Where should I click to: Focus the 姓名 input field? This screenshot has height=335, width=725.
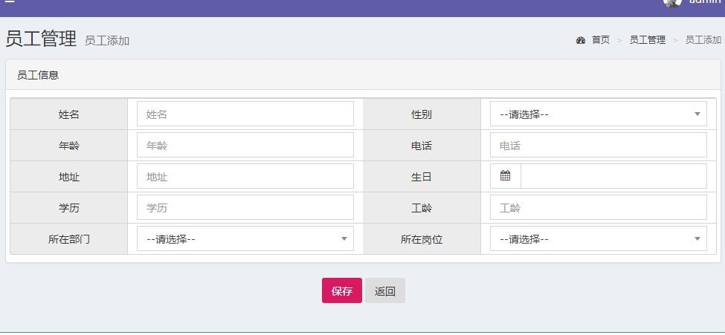pos(245,114)
